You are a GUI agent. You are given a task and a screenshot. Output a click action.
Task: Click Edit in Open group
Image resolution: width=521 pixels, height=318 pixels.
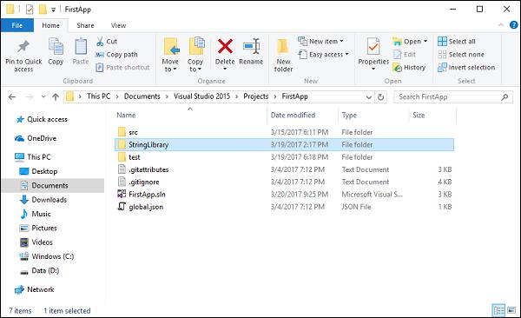[x=405, y=55]
